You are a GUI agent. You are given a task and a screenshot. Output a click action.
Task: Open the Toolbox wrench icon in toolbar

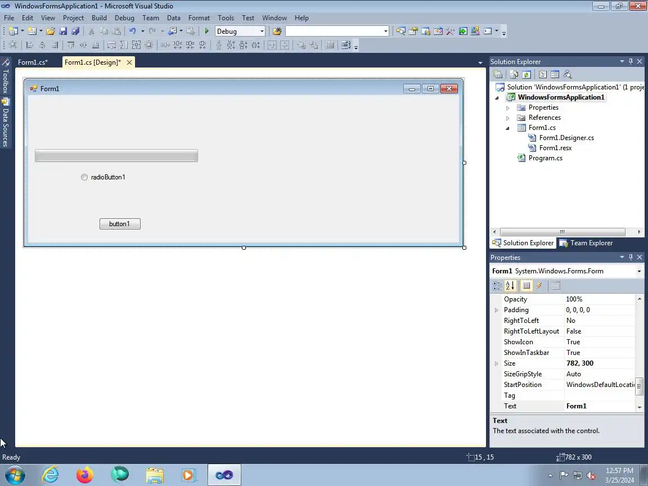[451, 31]
